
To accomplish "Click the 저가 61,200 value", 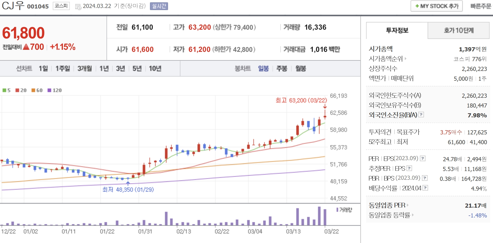I will (x=199, y=49).
